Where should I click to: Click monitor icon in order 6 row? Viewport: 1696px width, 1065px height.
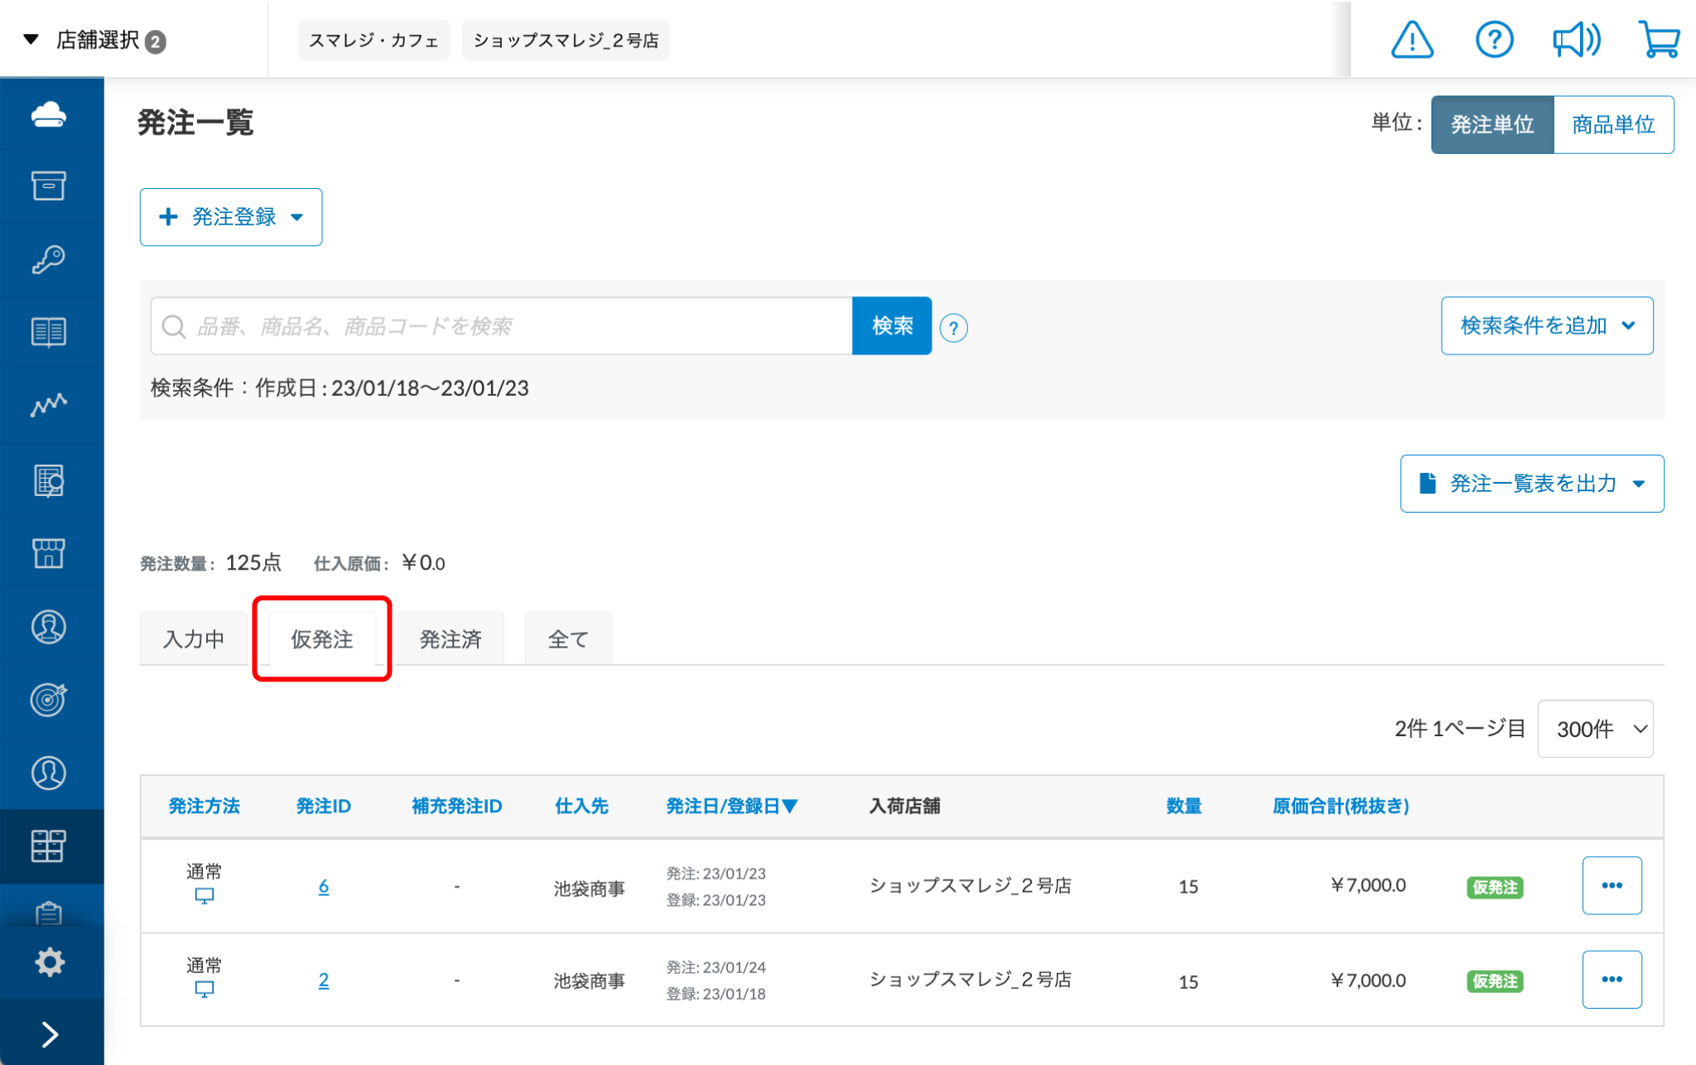pyautogui.click(x=204, y=896)
